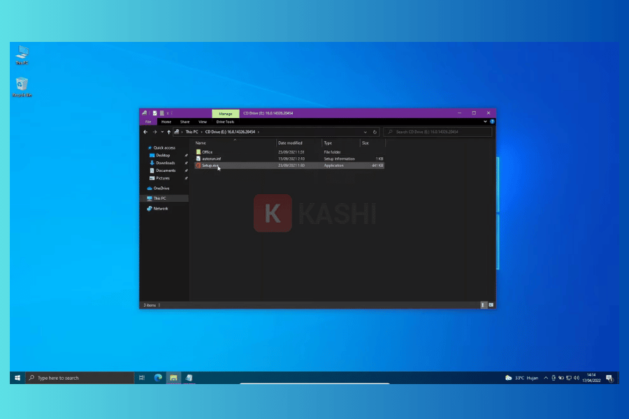This screenshot has height=419, width=629.
Task: Open the recent locations dropdown
Action: [x=161, y=131]
